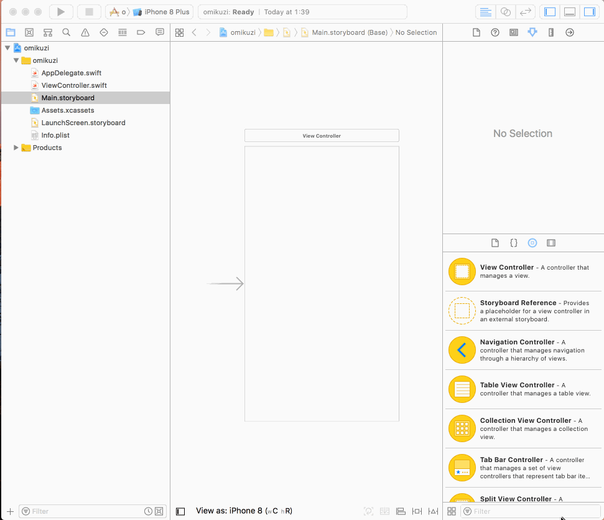This screenshot has height=520, width=604.
Task: Stop the running build
Action: [89, 12]
